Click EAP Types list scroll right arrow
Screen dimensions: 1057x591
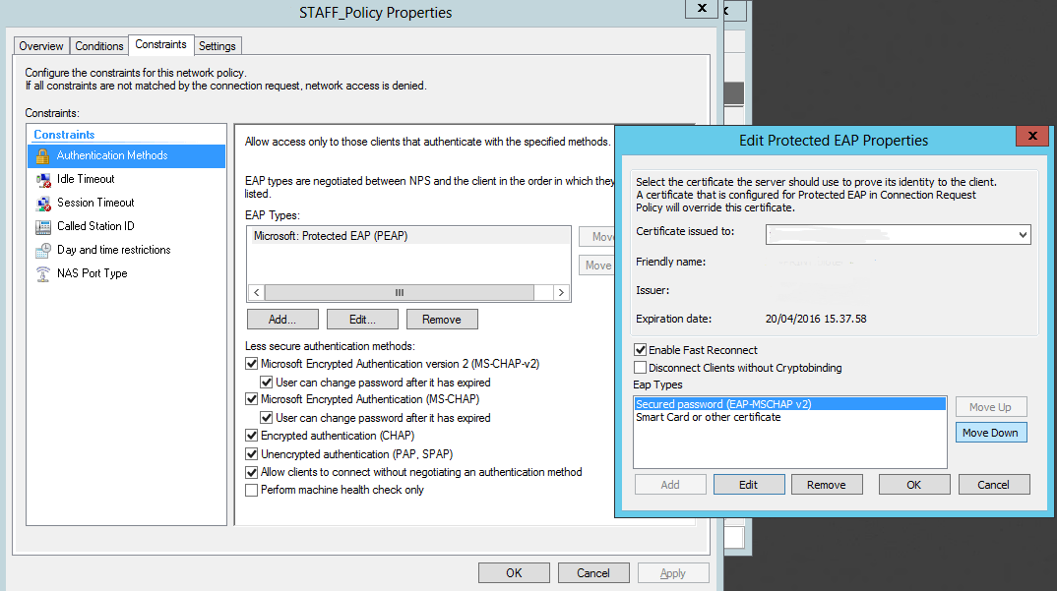(x=561, y=292)
